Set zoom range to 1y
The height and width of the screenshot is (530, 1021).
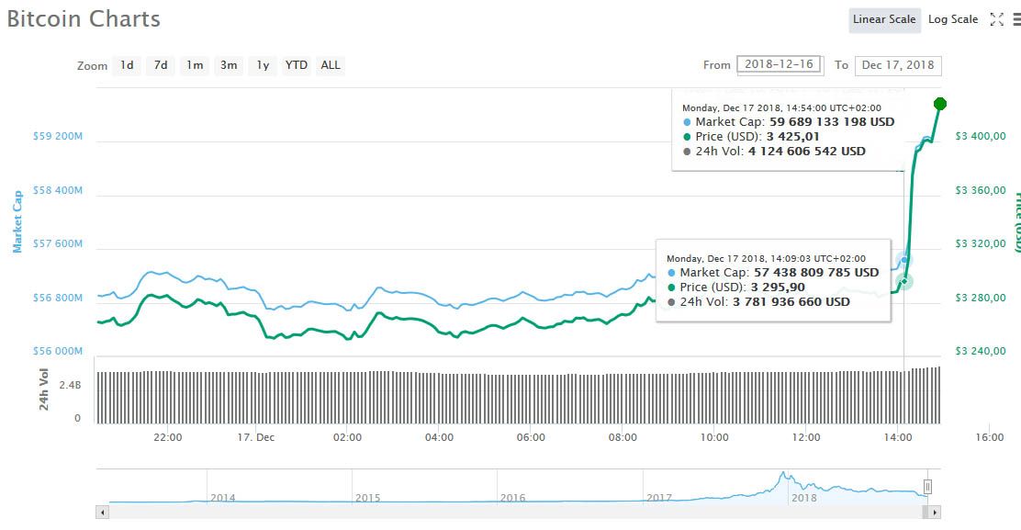point(263,65)
